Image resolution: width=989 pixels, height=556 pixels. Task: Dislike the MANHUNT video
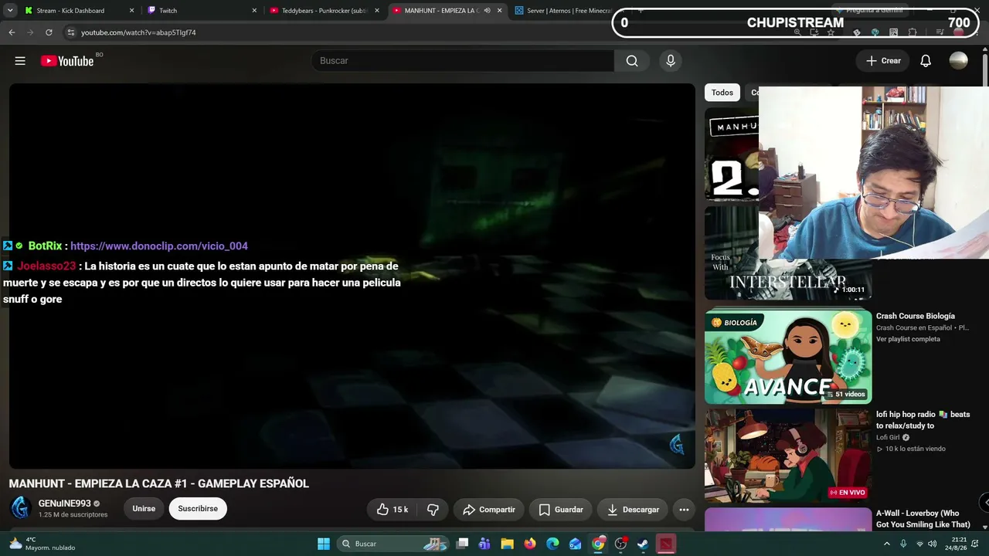(x=433, y=510)
